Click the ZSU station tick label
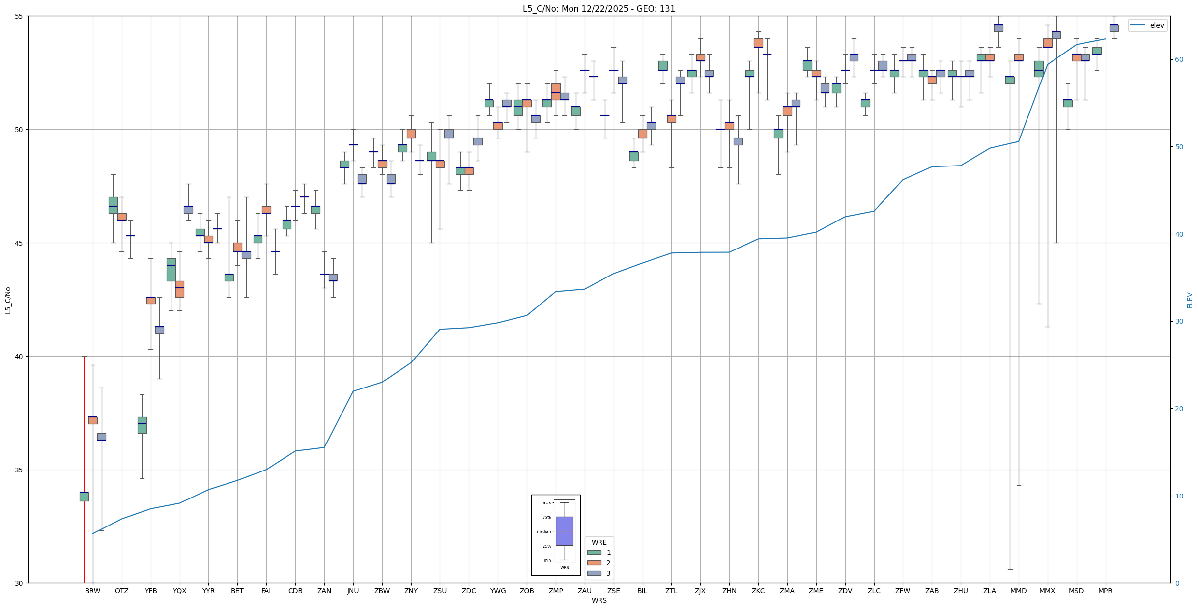1198x609 pixels. [440, 591]
